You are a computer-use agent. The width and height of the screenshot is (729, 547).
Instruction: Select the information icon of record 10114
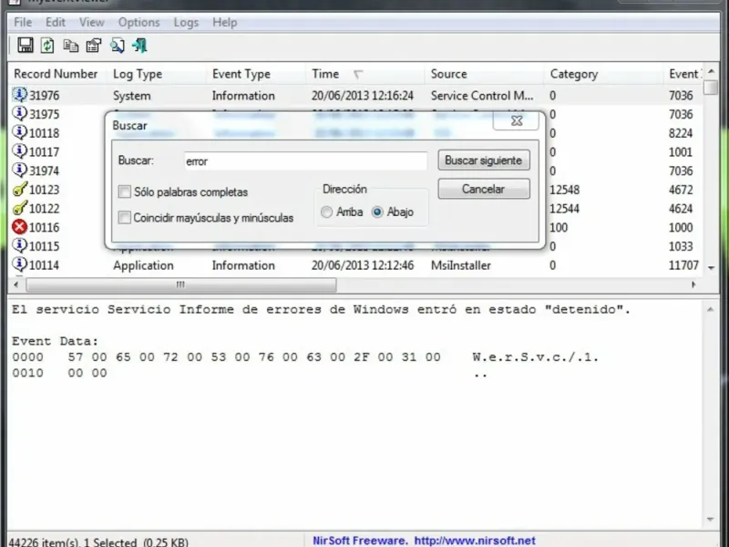19,264
